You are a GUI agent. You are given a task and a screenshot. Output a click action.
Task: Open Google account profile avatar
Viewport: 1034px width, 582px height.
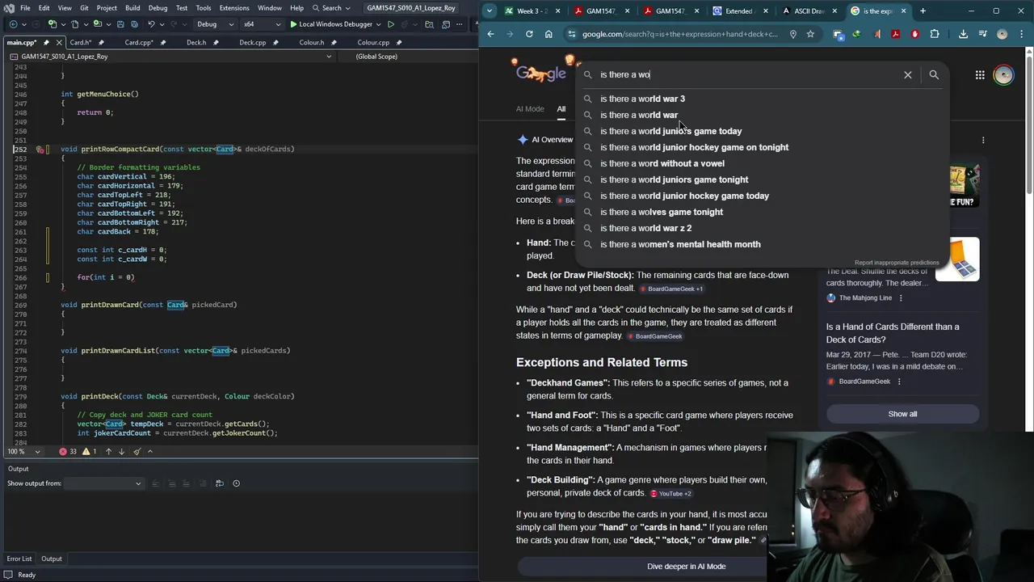[1003, 74]
